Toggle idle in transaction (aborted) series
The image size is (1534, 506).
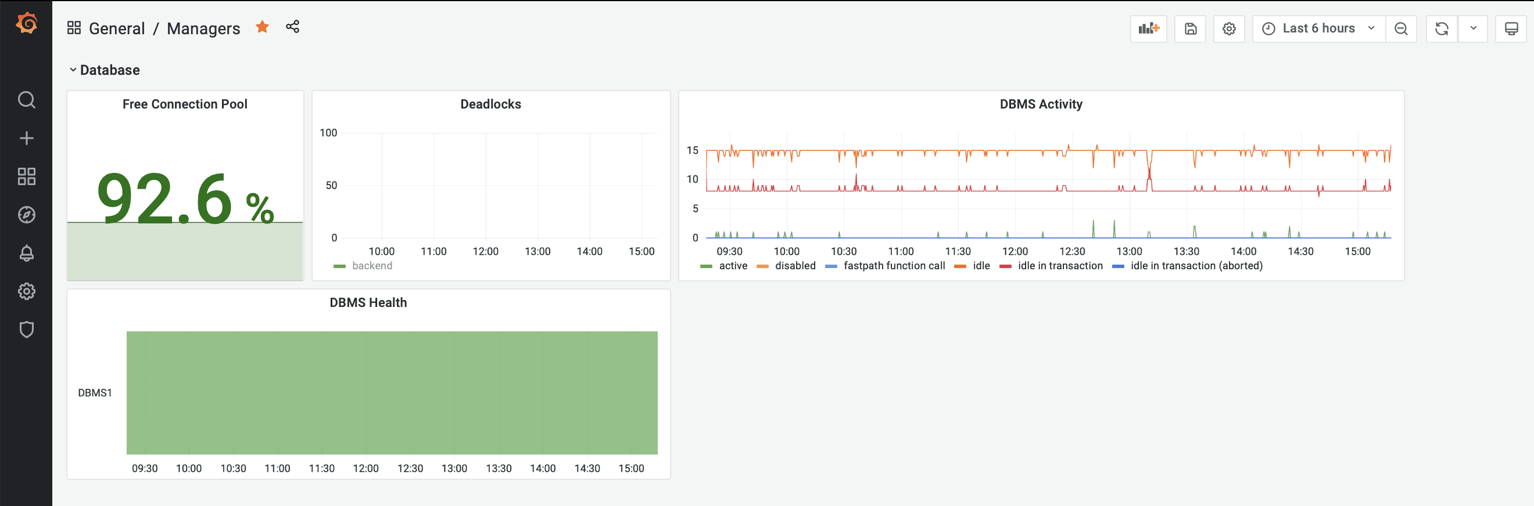pyautogui.click(x=1196, y=266)
